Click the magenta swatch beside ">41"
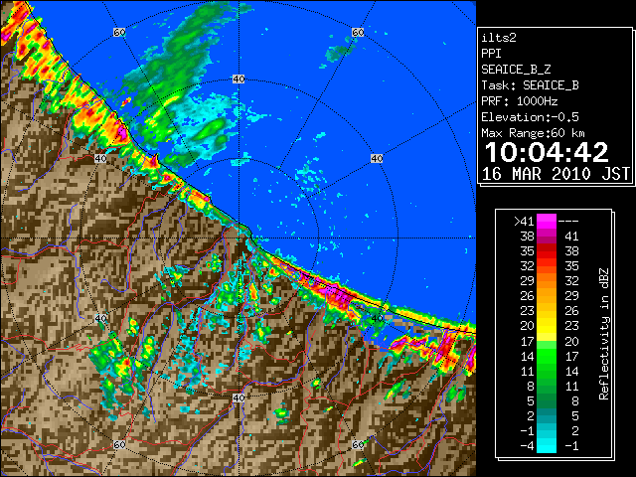The image size is (636, 477). pyautogui.click(x=547, y=221)
